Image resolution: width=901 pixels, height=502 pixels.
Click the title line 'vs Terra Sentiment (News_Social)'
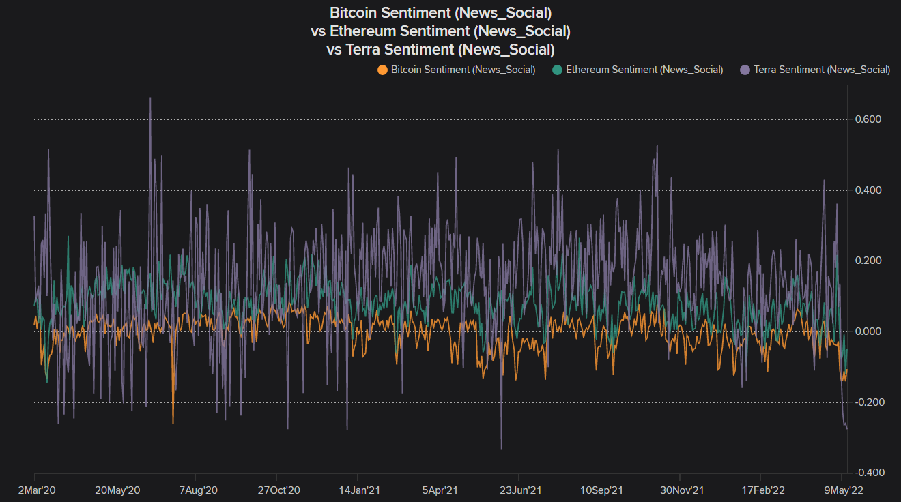[441, 49]
